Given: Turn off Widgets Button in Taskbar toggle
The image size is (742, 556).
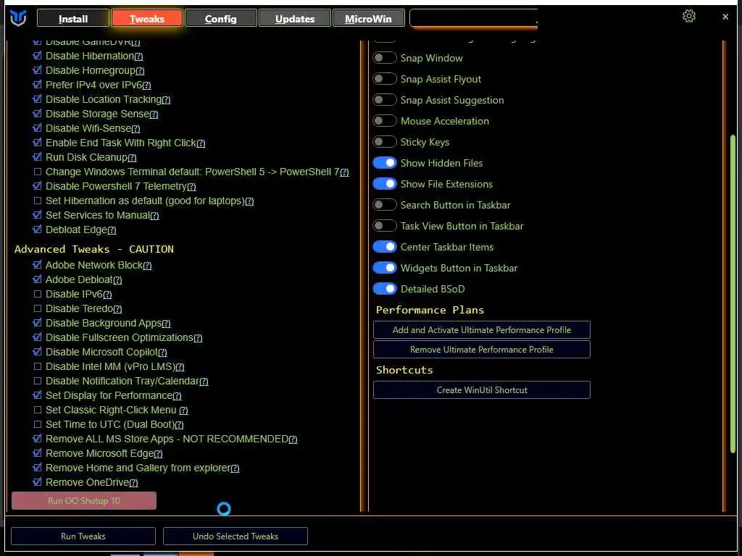Looking at the screenshot, I should point(384,268).
